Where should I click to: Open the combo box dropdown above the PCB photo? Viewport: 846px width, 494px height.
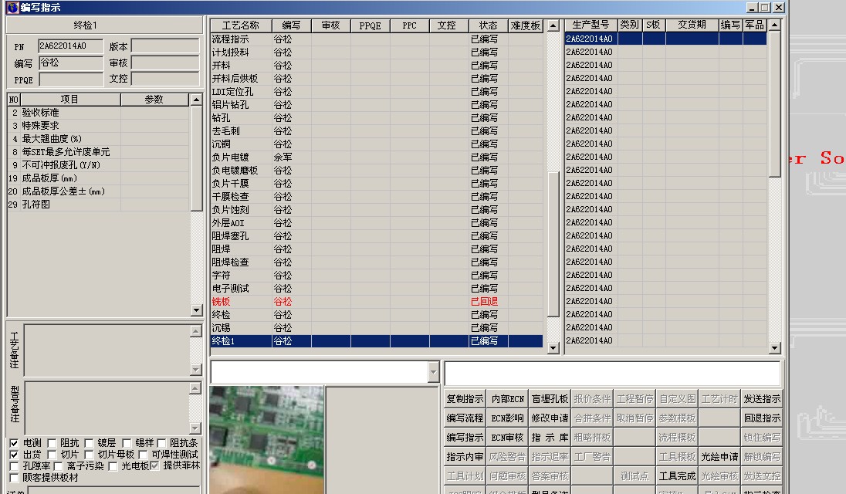(433, 372)
